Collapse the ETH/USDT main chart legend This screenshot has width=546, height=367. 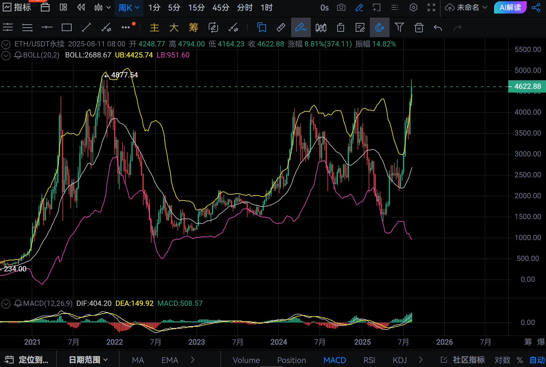click(x=6, y=44)
